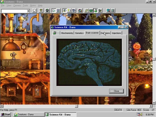Click the key icon in toolbar
The width and height of the screenshot is (156, 117).
tap(87, 10)
